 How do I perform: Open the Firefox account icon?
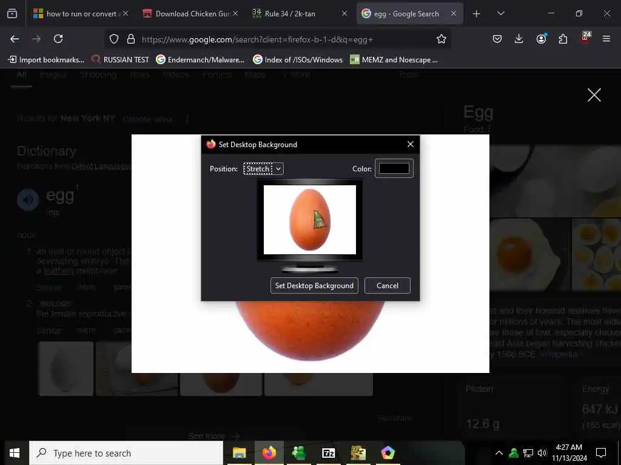[541, 39]
